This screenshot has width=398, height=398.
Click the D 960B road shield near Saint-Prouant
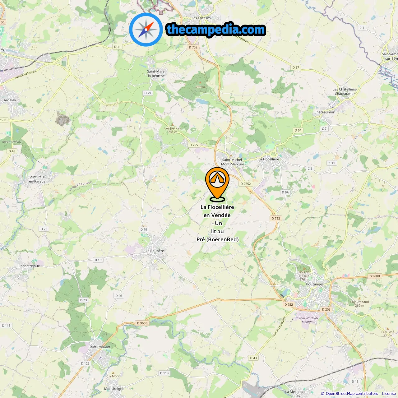pos(142,323)
